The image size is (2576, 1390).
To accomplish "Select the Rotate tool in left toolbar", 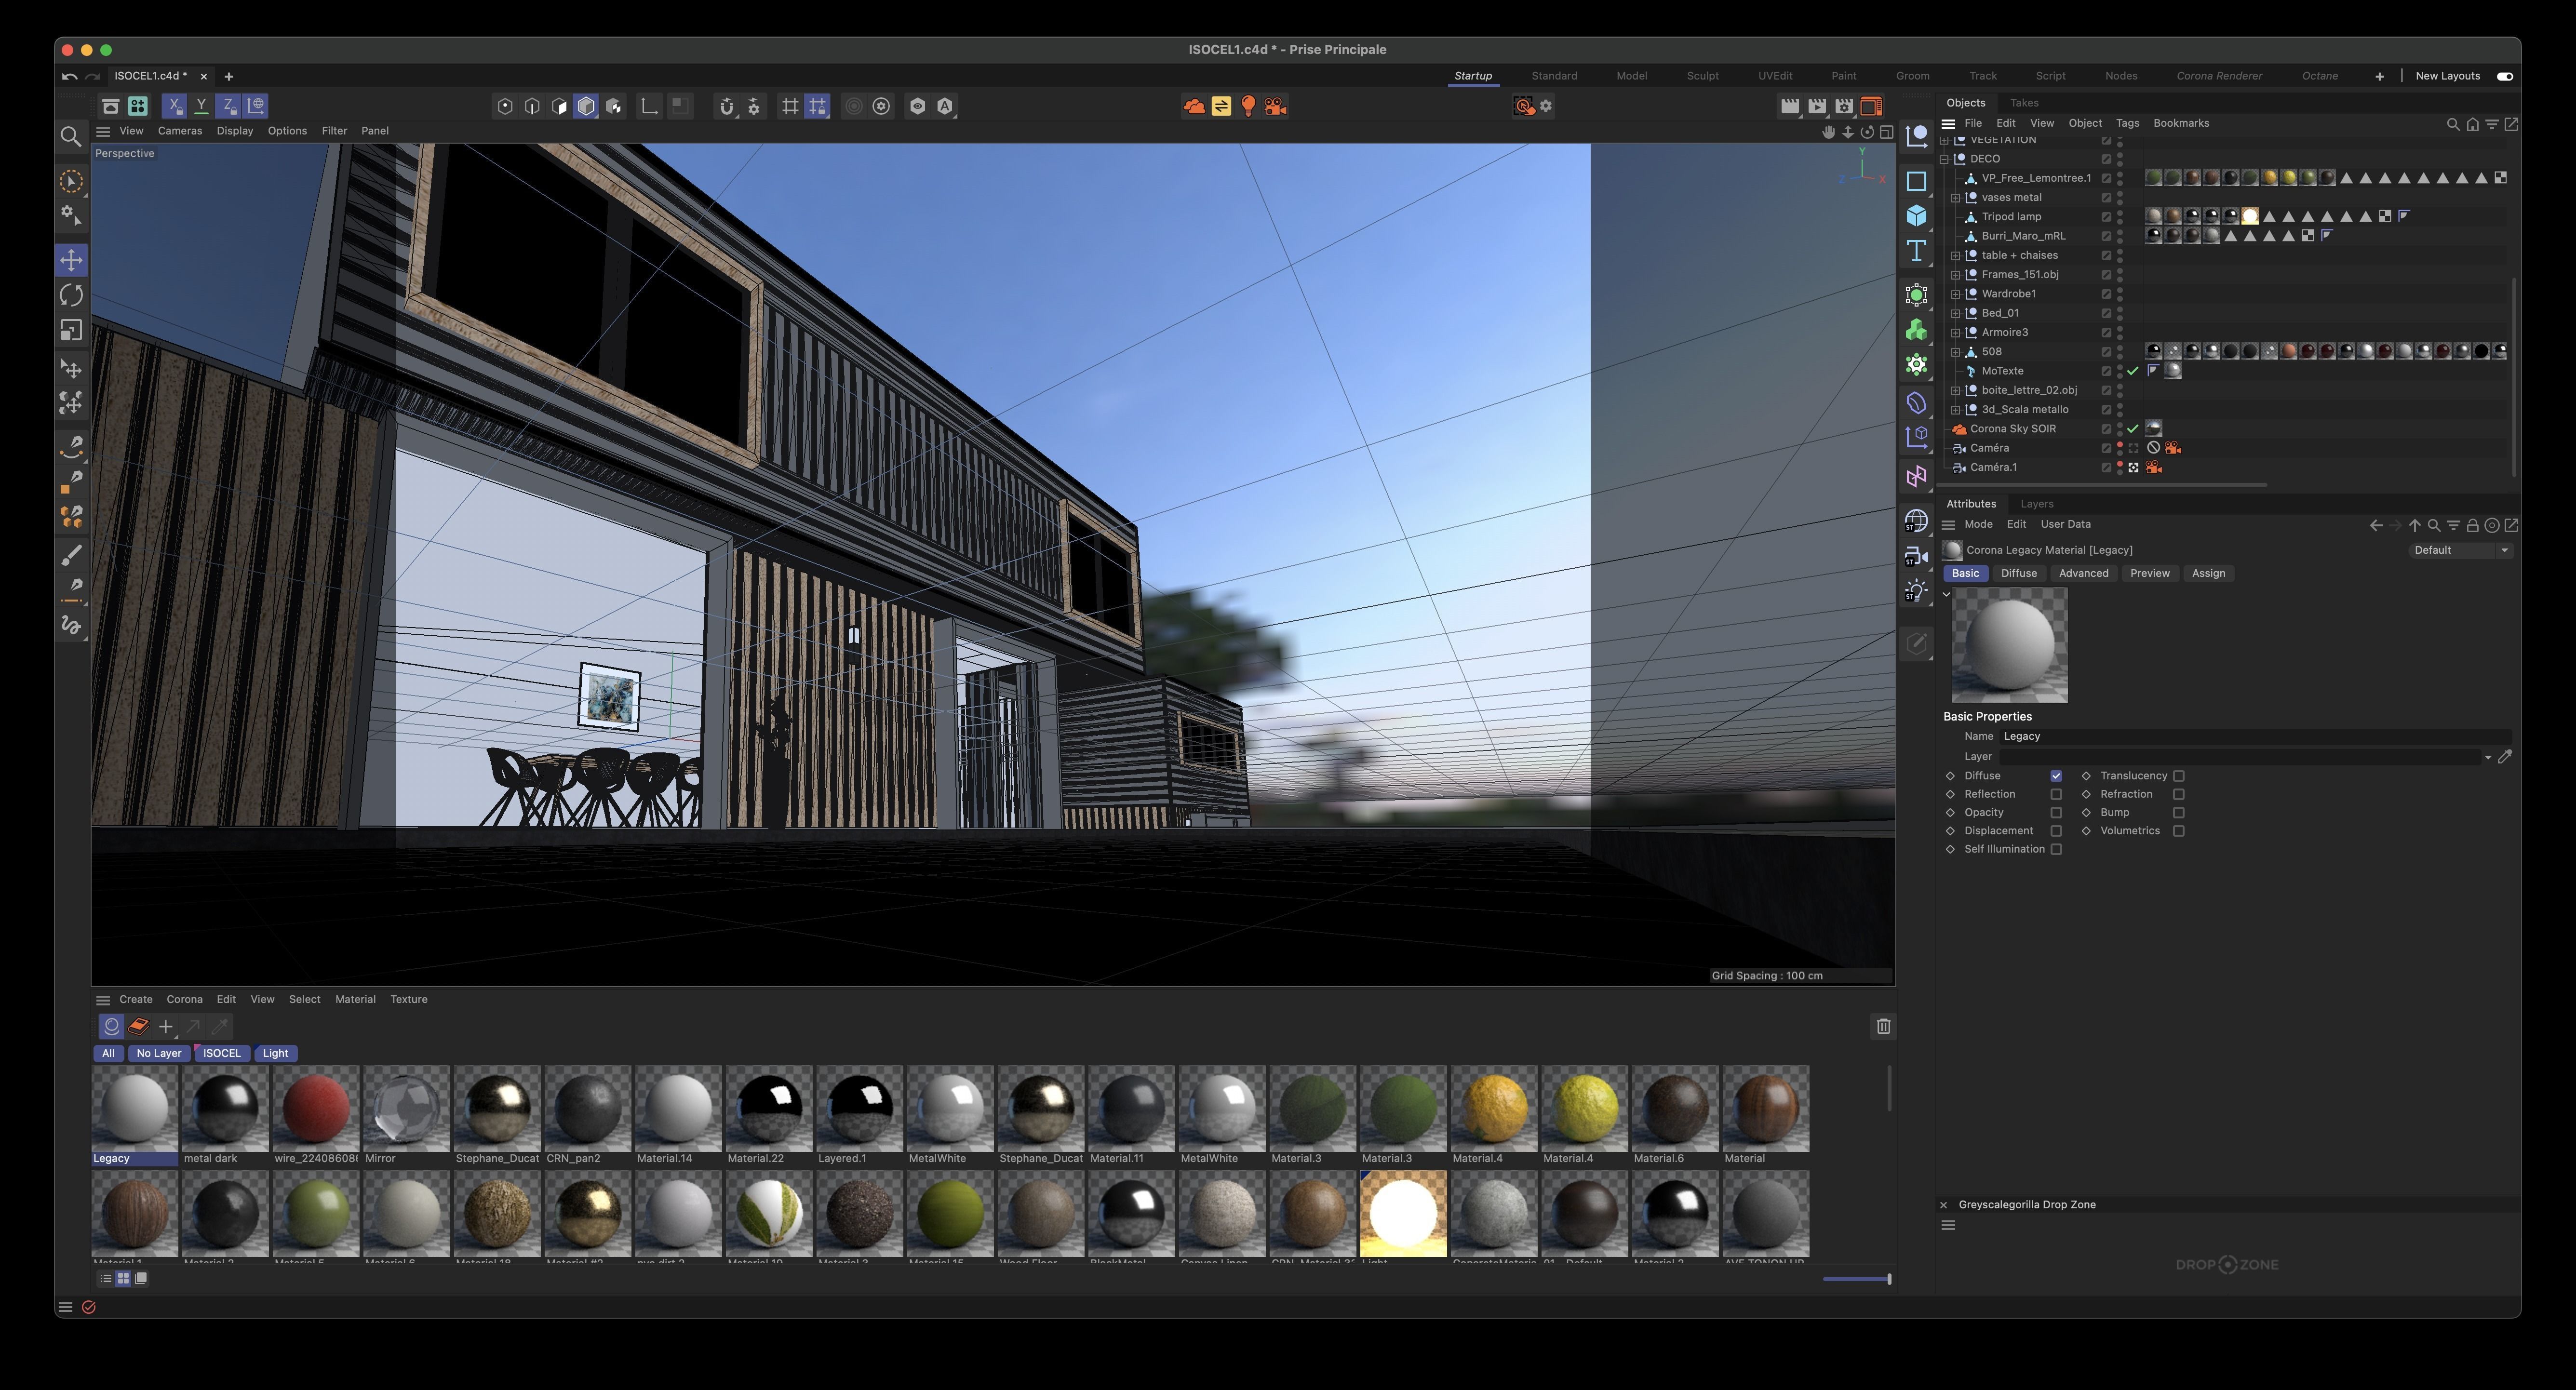I will coord(71,295).
